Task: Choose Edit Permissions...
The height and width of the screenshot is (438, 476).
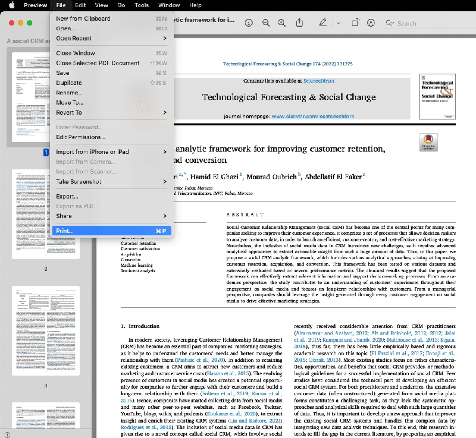Action: (x=112, y=137)
